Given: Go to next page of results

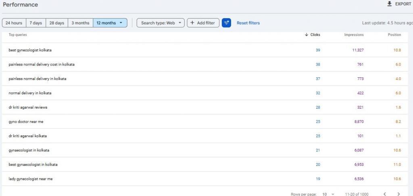Looking at the screenshot, I should point(398,194).
